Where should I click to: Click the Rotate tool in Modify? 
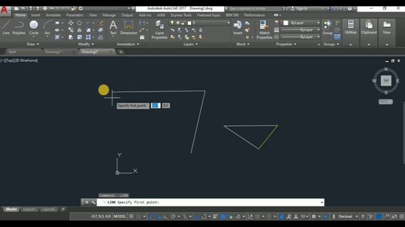[79, 23]
